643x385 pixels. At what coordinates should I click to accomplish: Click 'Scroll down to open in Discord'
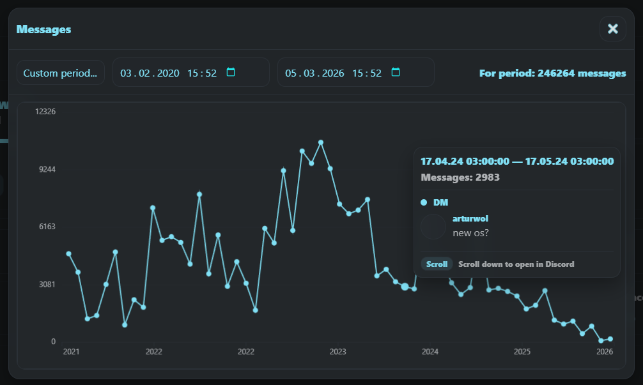coord(516,264)
